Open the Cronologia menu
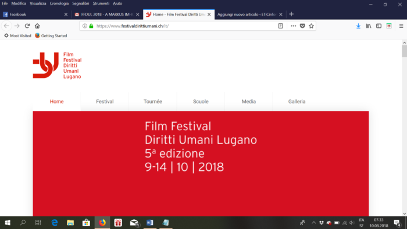 (x=59, y=3)
